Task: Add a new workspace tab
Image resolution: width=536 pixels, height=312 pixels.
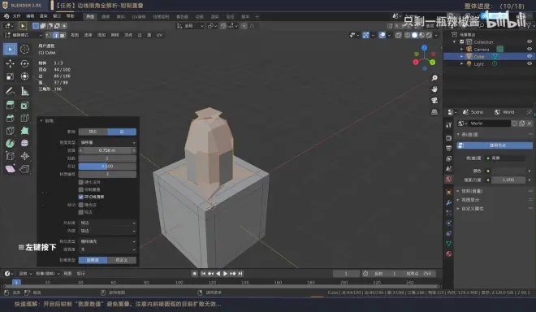Action: coord(257,16)
